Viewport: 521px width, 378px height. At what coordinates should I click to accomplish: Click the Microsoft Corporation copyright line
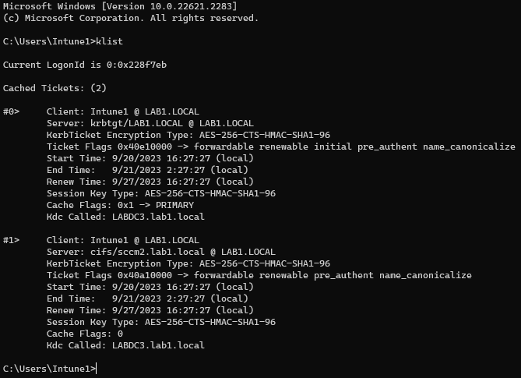point(131,17)
